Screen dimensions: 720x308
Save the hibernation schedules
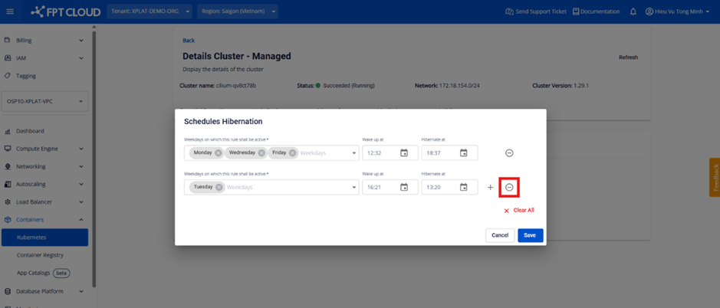pos(530,235)
